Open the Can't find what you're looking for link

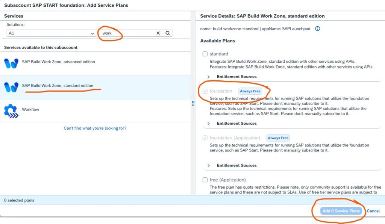[x=95, y=128]
